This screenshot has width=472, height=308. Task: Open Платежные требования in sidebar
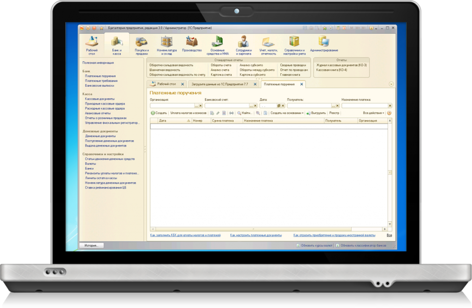101,81
